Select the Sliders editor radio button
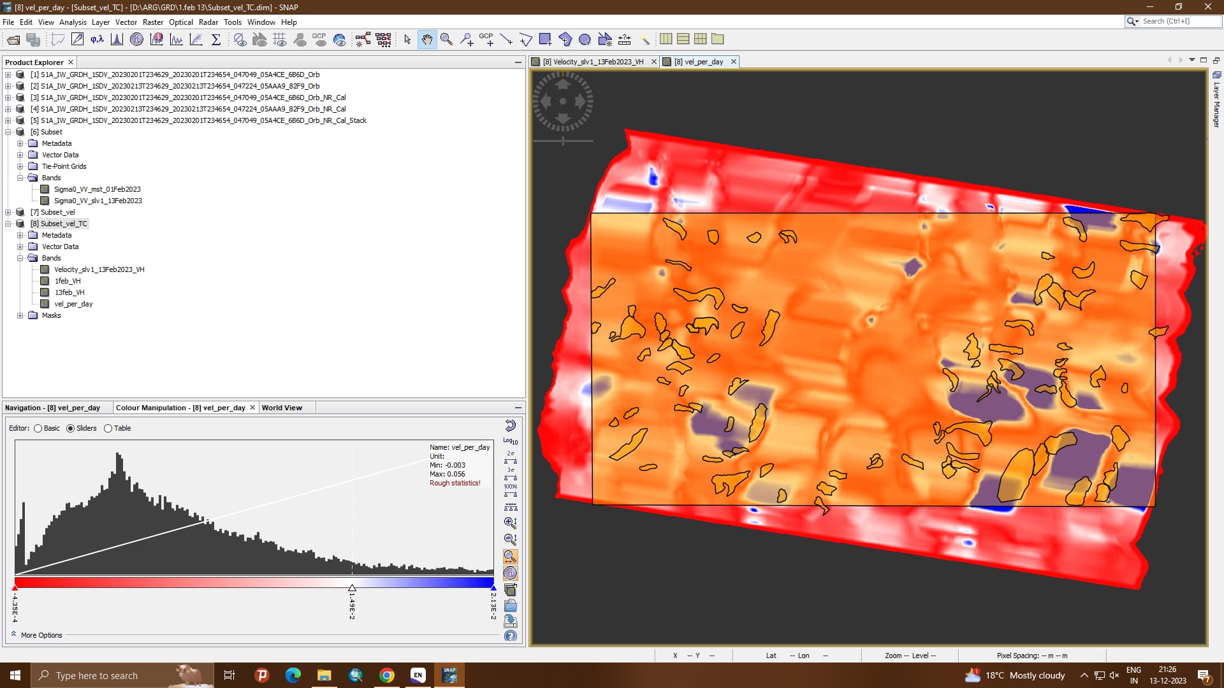 71,428
